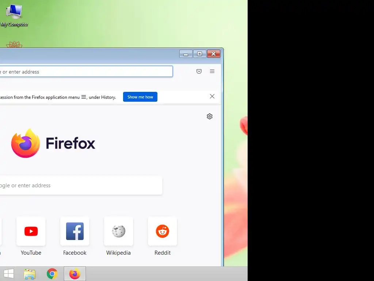This screenshot has height=281, width=374.
Task: Open the Reddit shortcut tile
Action: (163, 231)
